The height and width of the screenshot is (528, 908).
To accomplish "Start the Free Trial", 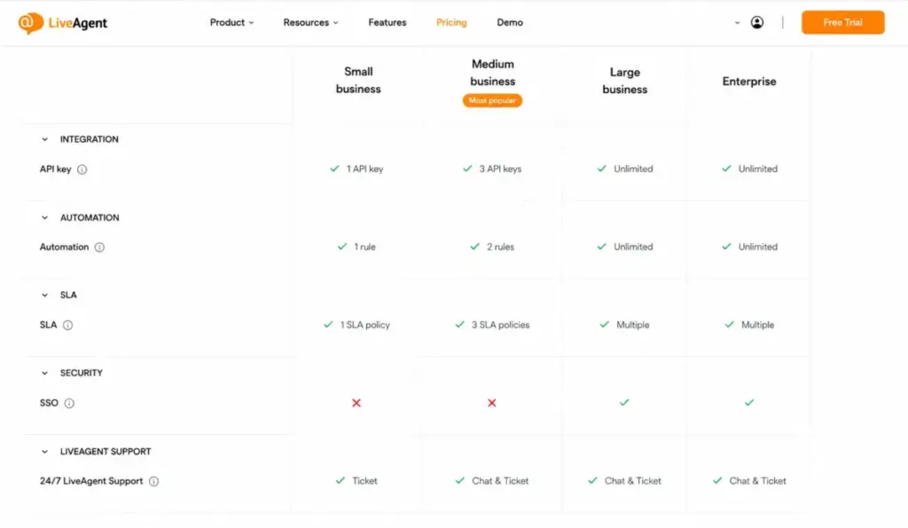I will pyautogui.click(x=842, y=22).
